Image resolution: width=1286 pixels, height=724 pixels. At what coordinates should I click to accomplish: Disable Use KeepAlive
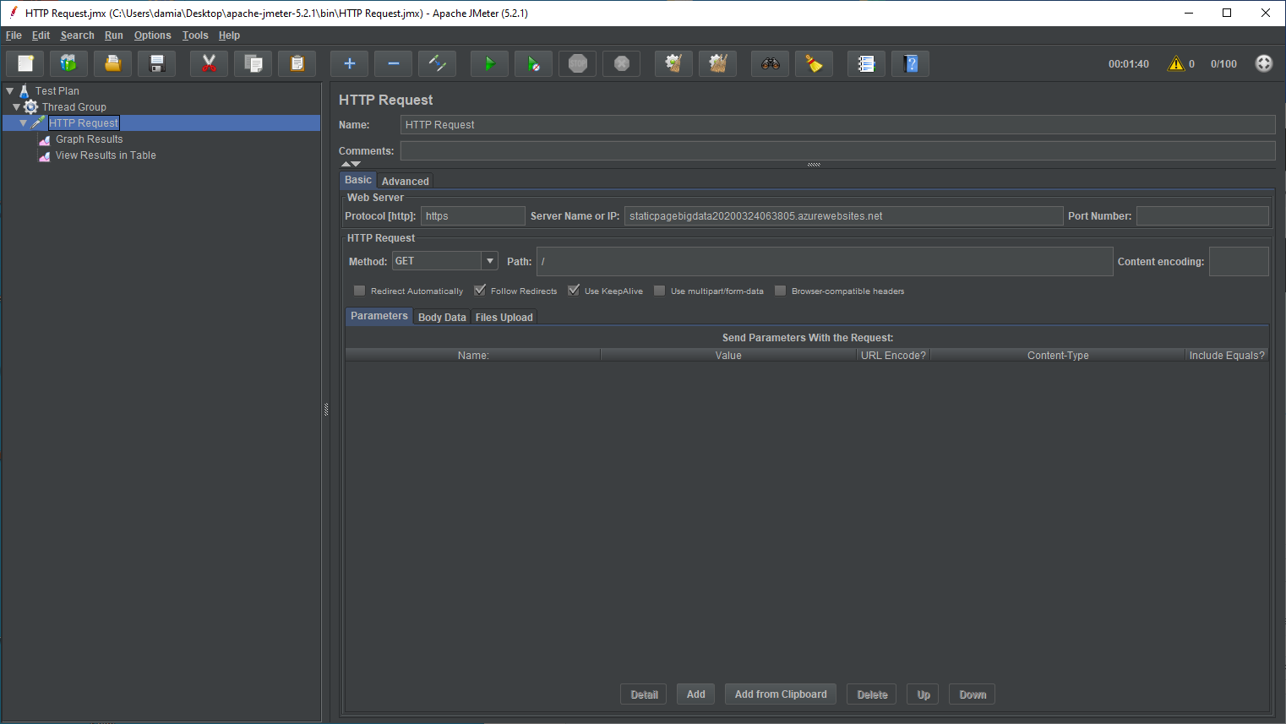point(574,290)
